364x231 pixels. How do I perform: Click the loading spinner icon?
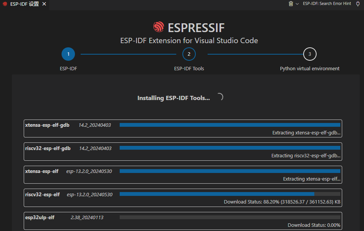pos(220,97)
